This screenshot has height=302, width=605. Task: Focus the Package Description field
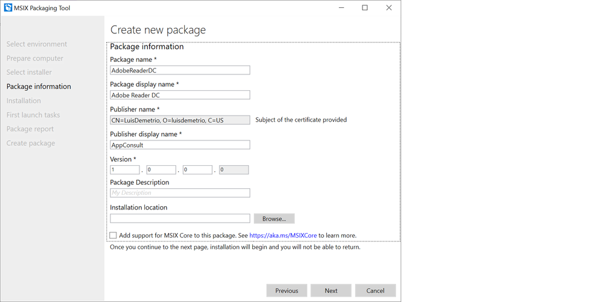tap(180, 193)
